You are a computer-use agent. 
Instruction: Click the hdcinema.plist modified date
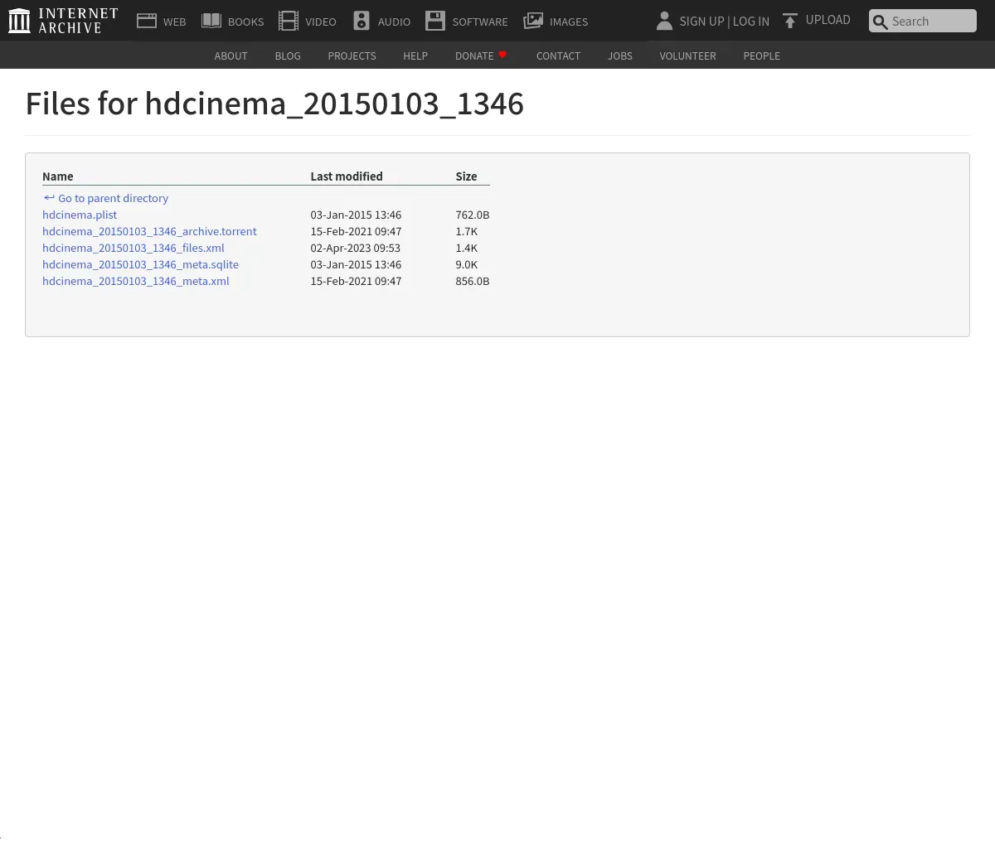[x=356, y=215]
